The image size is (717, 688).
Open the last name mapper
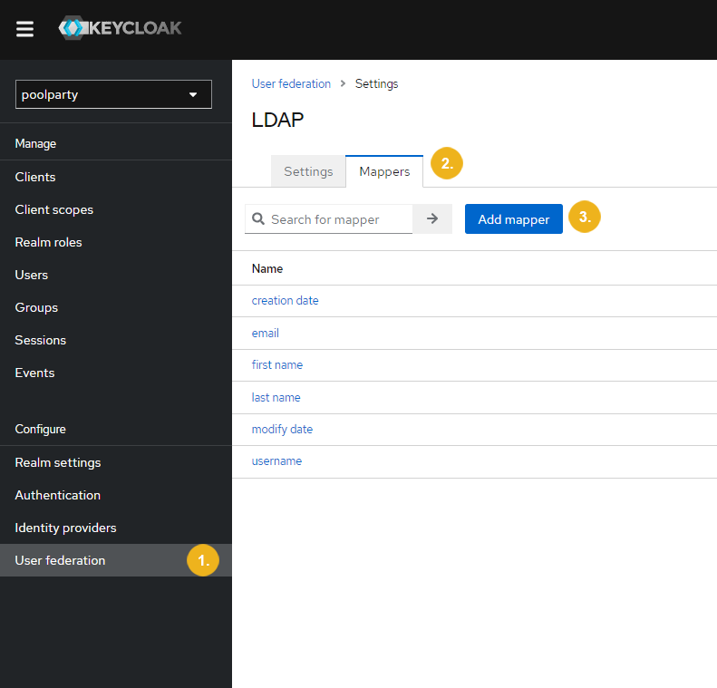pyautogui.click(x=276, y=397)
